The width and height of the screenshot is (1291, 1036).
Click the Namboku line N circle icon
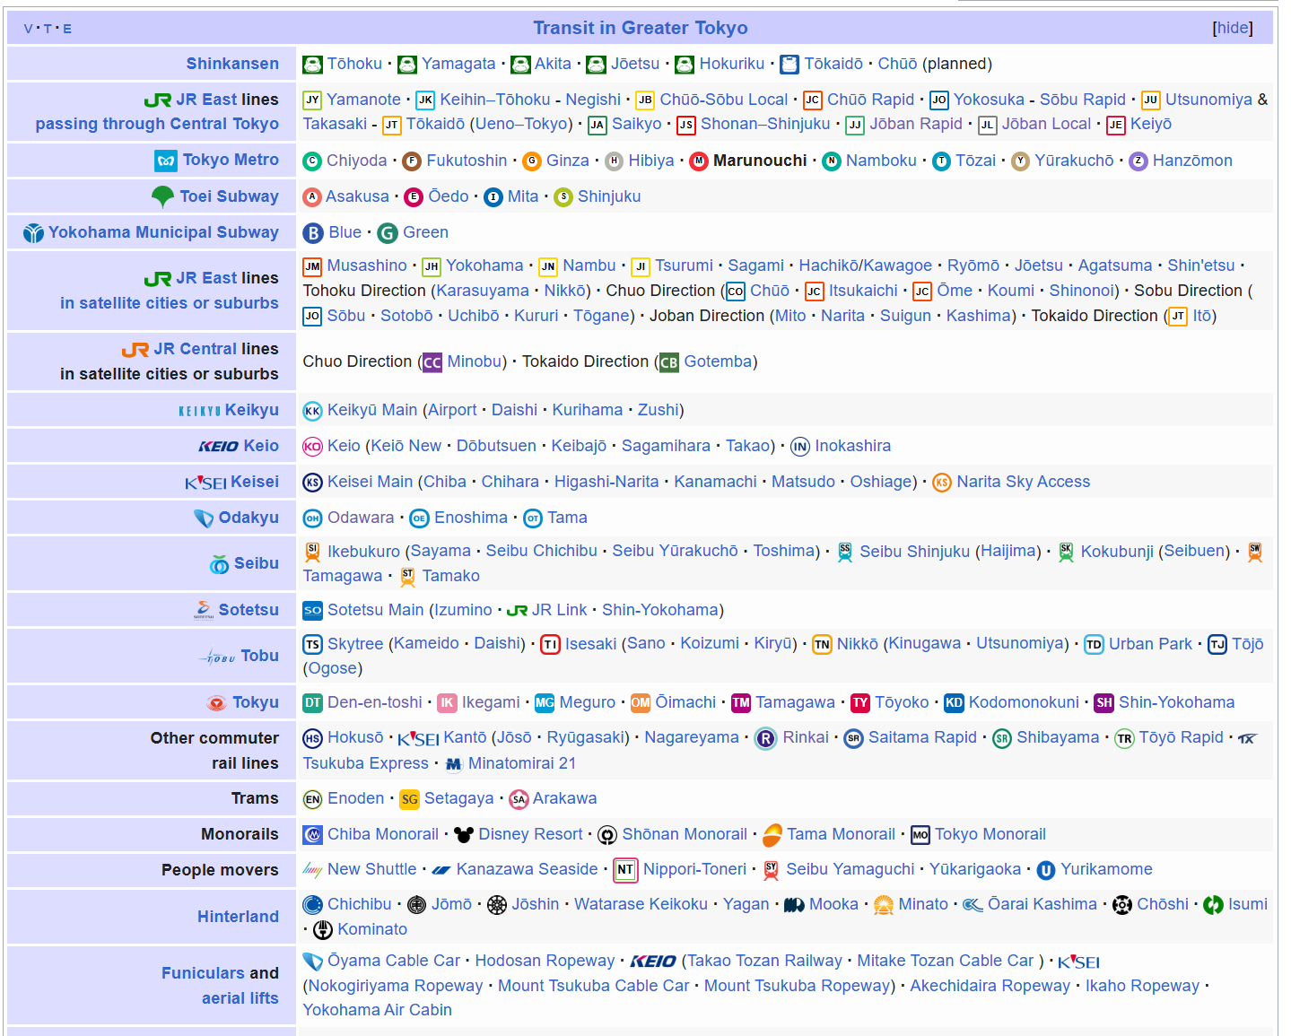[832, 161]
